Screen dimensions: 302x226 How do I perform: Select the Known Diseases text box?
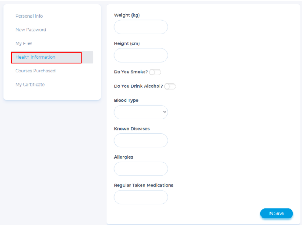(x=141, y=140)
